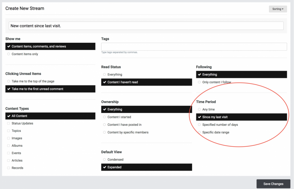The image size is (294, 189).
Task: Click the Tags input field
Action: pos(194,47)
